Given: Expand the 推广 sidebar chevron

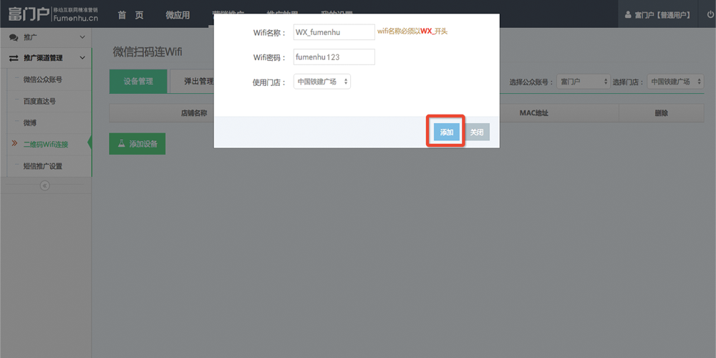Looking at the screenshot, I should click(82, 37).
